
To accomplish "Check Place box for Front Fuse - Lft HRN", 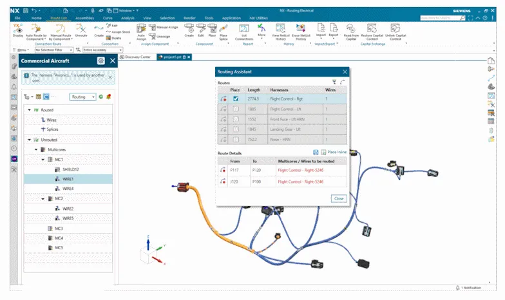I will tap(235, 119).
